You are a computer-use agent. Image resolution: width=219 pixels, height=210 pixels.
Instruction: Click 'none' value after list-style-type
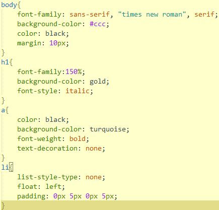tap(94, 177)
